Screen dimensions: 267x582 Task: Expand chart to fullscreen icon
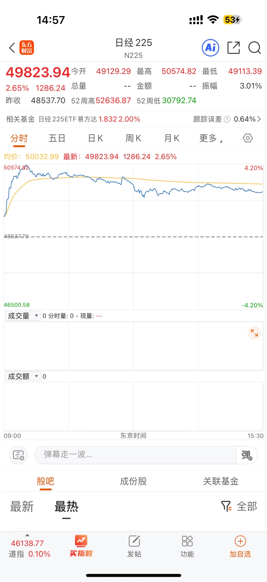click(x=254, y=333)
